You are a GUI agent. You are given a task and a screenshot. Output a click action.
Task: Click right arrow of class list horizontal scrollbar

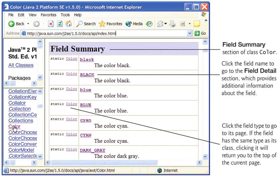point(34,162)
